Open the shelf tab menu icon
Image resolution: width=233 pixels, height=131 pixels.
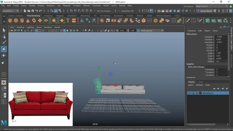(x=4, y=16)
